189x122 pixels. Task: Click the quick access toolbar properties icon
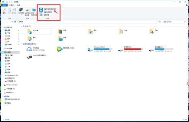tap(7, 2)
